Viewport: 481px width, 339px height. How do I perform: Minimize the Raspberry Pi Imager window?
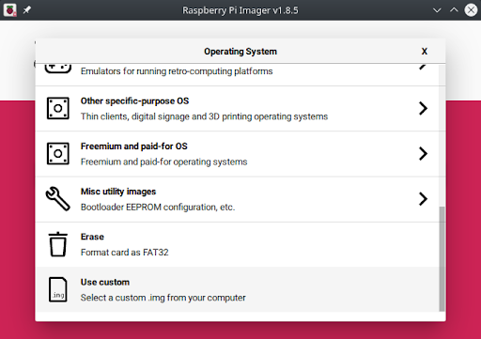tap(437, 10)
